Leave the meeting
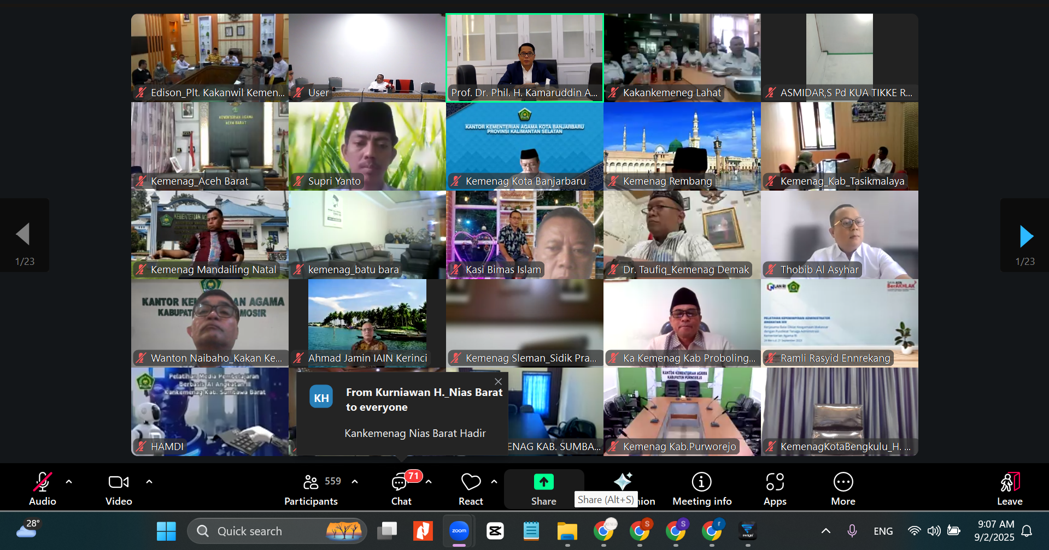Image resolution: width=1049 pixels, height=550 pixels. tap(1010, 488)
